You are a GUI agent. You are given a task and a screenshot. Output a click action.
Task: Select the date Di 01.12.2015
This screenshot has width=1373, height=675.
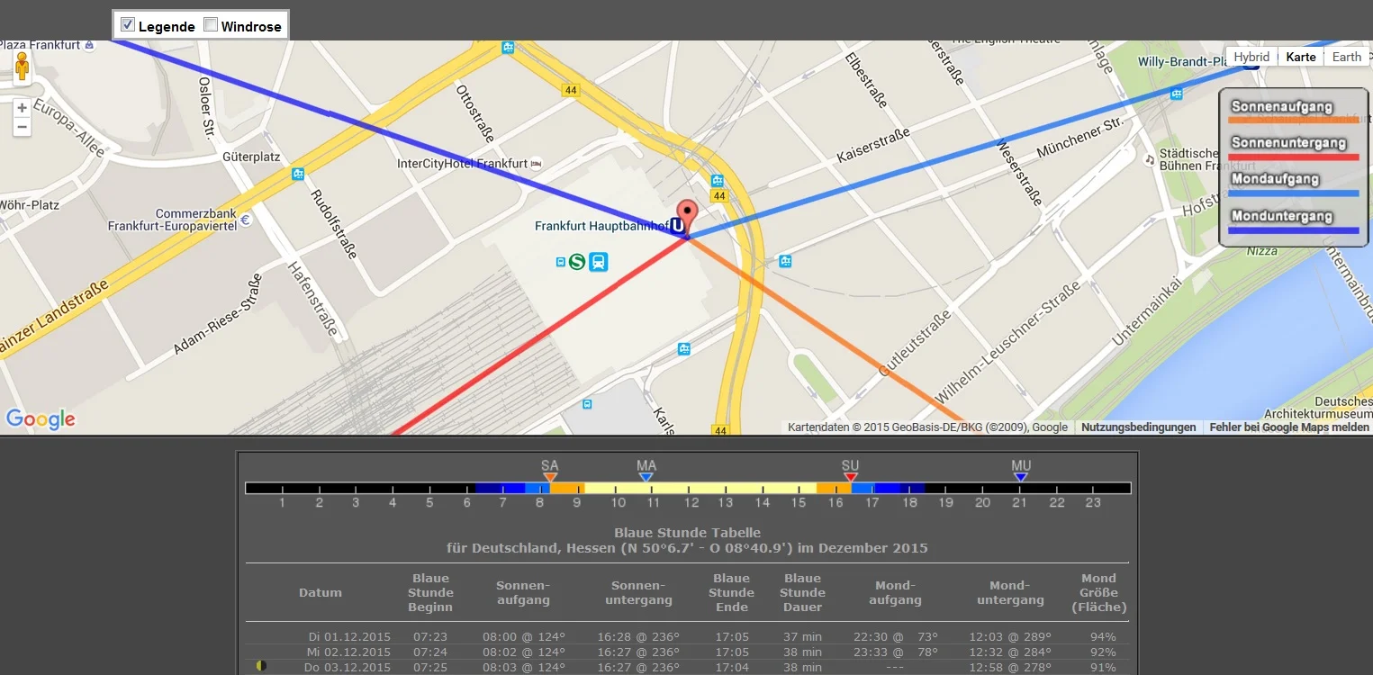tap(349, 637)
